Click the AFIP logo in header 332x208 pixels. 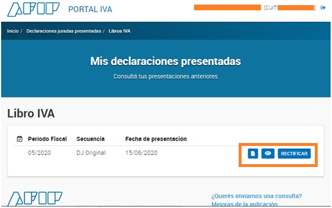pos(33,9)
